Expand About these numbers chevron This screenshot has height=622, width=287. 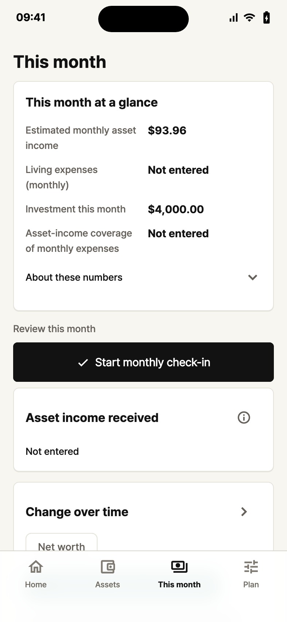click(253, 277)
